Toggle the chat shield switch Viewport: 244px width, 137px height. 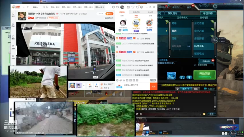tap(153, 80)
